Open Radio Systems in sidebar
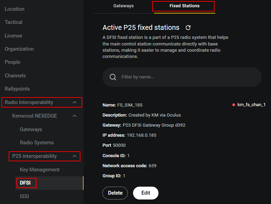 [37, 143]
